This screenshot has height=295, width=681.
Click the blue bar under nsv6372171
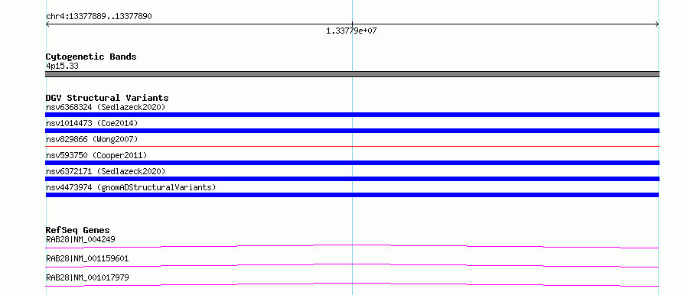pos(352,179)
